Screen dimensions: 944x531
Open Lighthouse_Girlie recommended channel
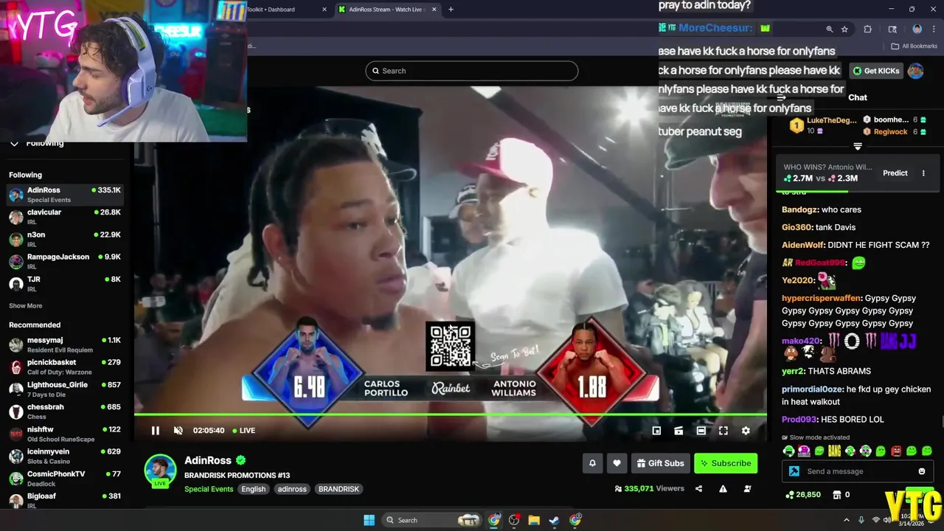click(65, 389)
